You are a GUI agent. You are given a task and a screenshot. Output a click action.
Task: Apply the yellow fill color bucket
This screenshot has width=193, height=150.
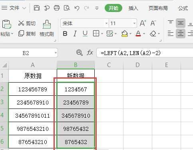click(125, 34)
